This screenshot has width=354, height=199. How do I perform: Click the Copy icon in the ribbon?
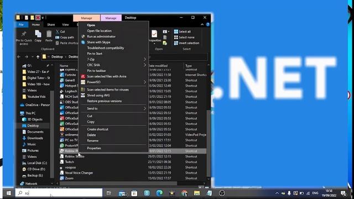38,34
